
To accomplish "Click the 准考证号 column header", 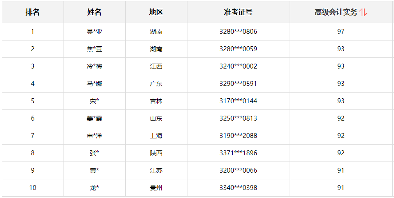I will (x=238, y=12).
